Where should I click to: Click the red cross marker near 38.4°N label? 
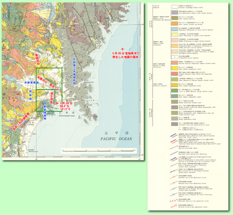[57, 104]
